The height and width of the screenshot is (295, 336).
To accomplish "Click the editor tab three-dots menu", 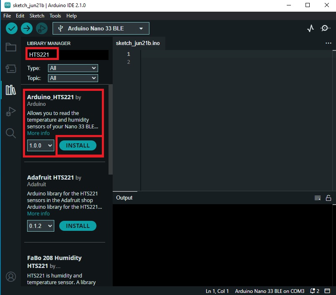I will 328,43.
